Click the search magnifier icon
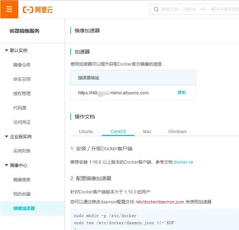This screenshot has height=230, width=239. coord(156,9)
